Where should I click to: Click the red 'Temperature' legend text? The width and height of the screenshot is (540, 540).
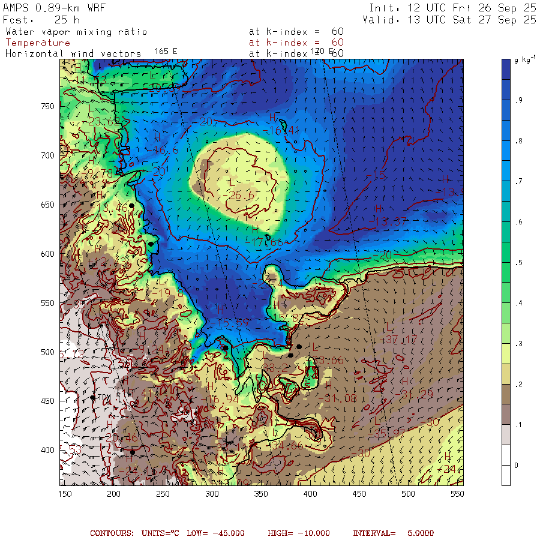pos(38,43)
